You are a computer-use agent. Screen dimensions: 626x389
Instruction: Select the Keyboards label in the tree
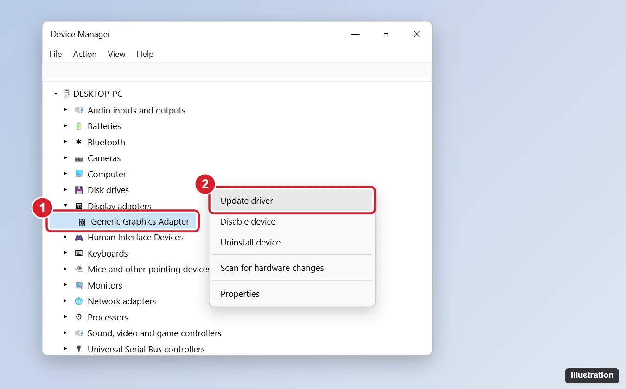tap(108, 253)
